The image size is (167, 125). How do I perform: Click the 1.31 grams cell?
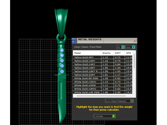(x=107, y=64)
